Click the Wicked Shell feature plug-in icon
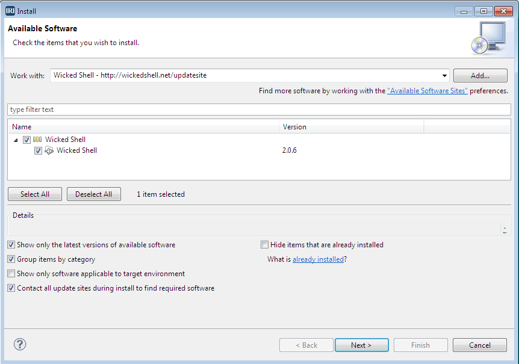Viewport: 519px width, 364px height. (x=49, y=150)
